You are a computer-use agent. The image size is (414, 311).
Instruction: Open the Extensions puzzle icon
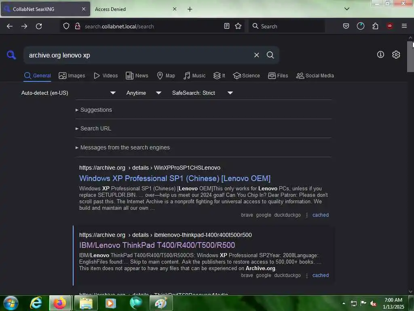(375, 26)
